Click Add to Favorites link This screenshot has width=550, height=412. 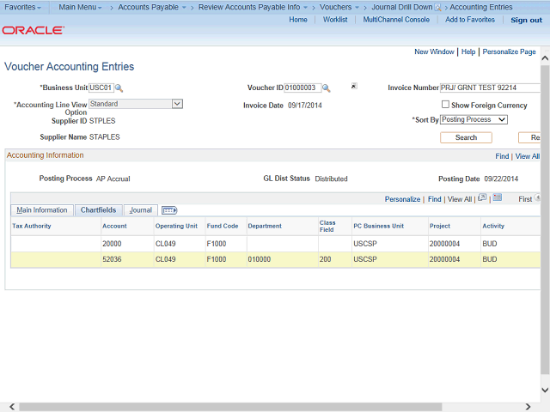[470, 20]
